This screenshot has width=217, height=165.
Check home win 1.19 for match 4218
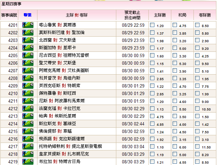[x=152, y=154]
